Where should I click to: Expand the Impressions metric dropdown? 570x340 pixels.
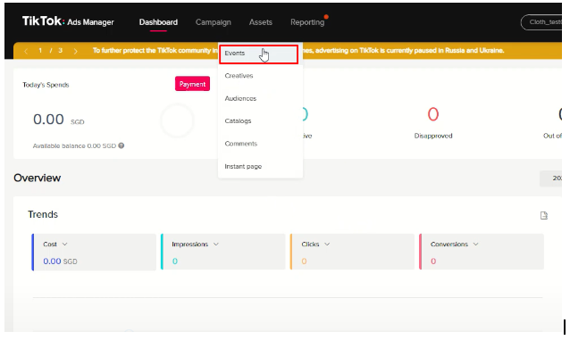(216, 245)
